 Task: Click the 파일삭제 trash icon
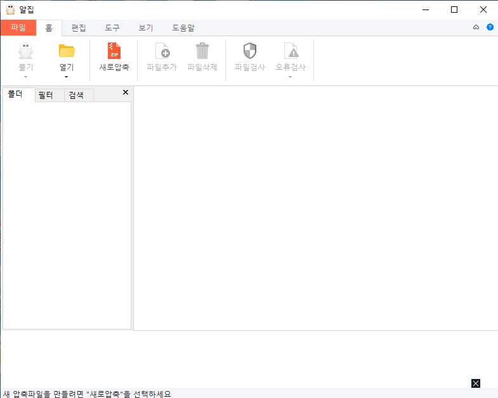[x=202, y=51]
